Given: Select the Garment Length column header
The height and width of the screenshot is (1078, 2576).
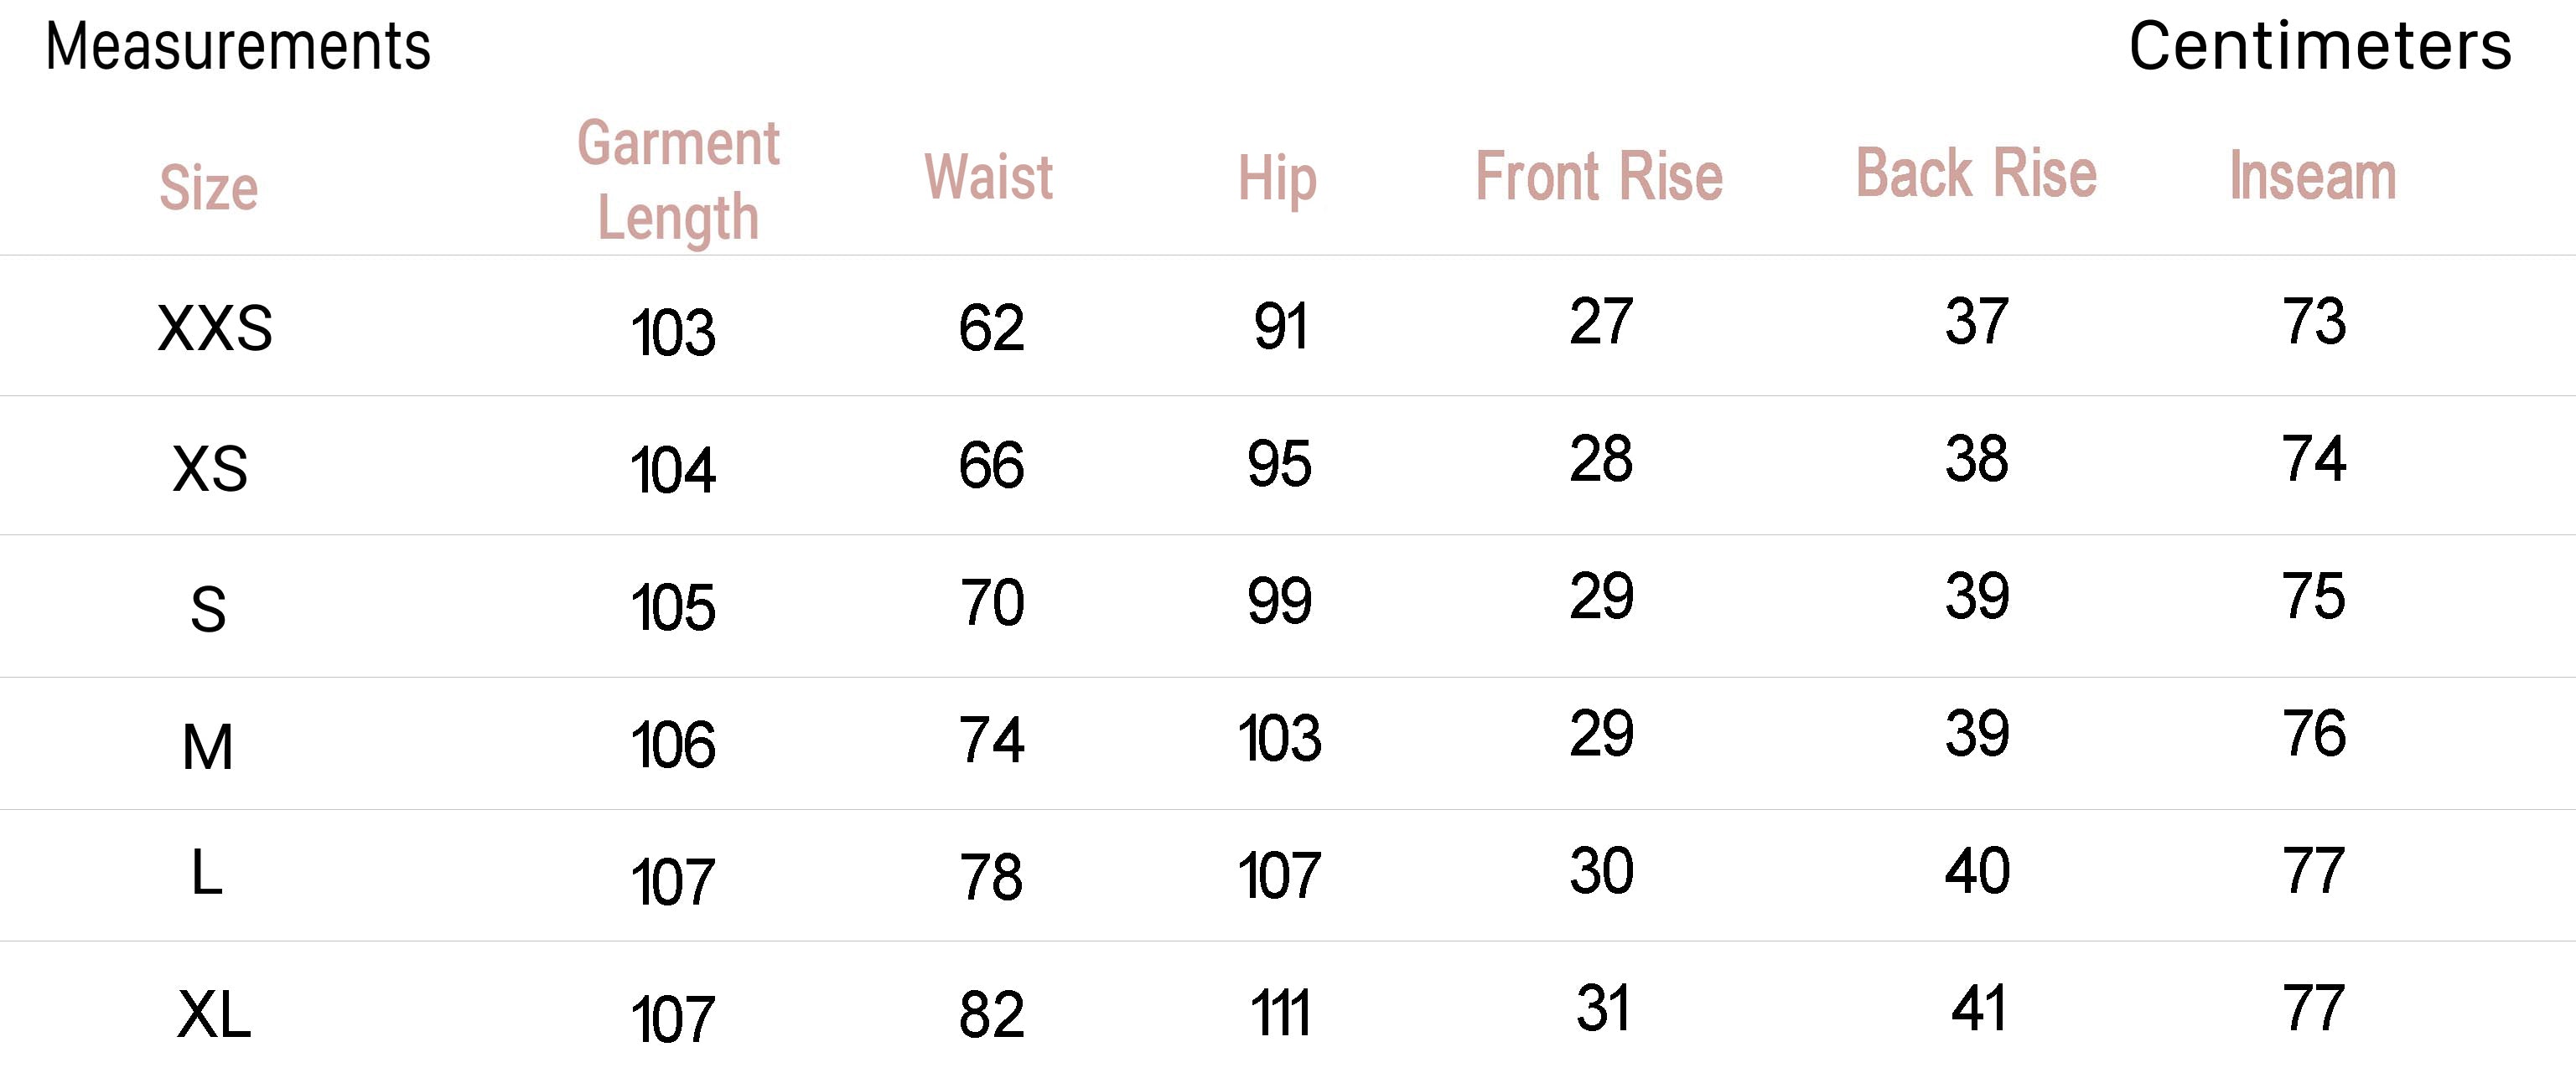Looking at the screenshot, I should (x=678, y=181).
